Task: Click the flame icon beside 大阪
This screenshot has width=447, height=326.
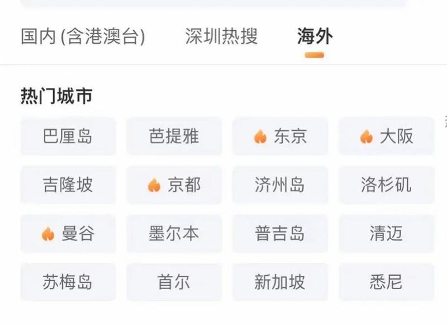Action: [x=367, y=136]
